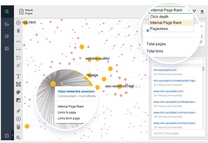The width and height of the screenshot is (208, 143).
Task: Click the play animation icon
Action: coord(18,119)
